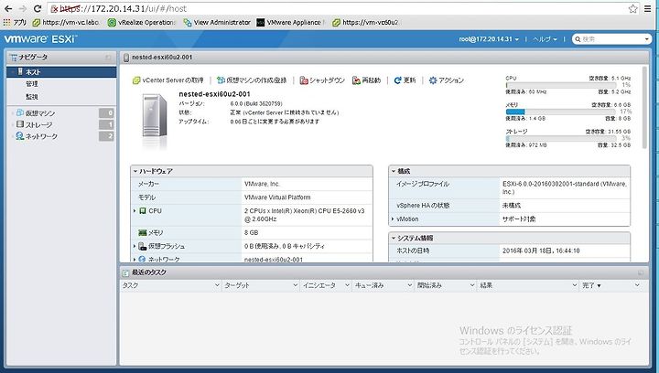The height and width of the screenshot is (373, 659).
Task: Click the メモリ memory usage bar
Action: (561, 112)
